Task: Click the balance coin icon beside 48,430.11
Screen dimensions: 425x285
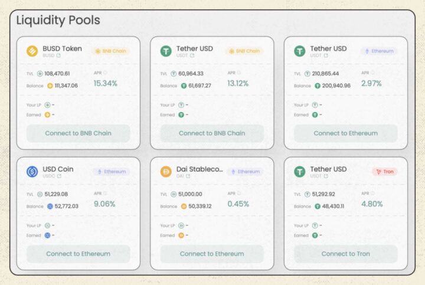Action: tap(318, 207)
